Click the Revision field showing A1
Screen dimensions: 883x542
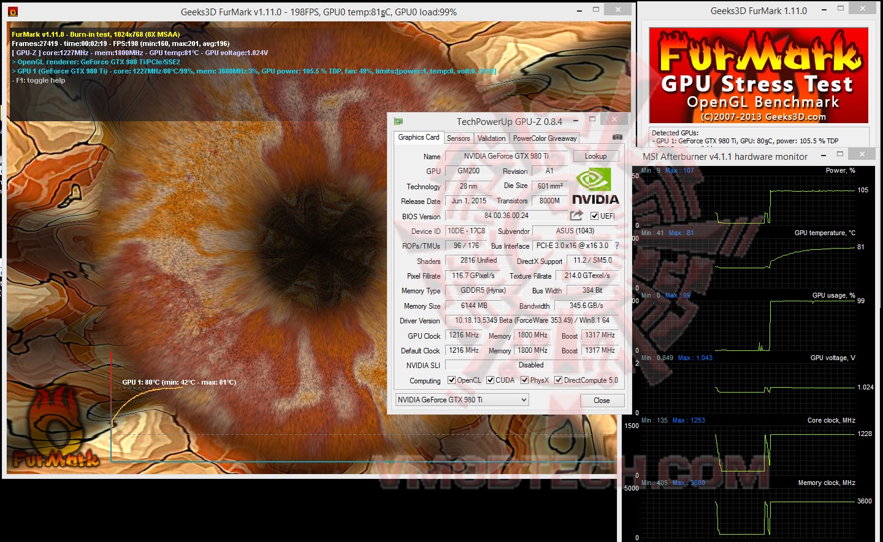click(x=549, y=171)
